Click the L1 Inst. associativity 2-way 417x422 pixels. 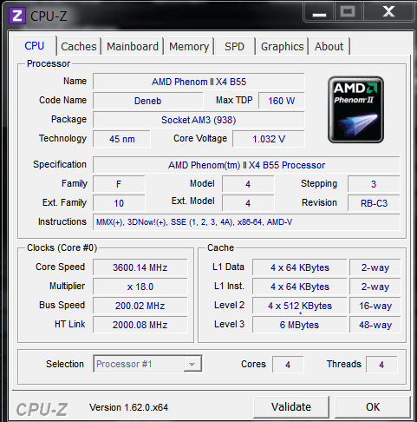375,287
